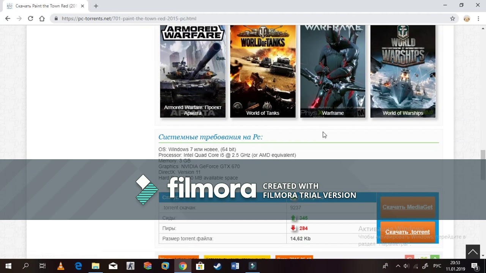View the site lock security info

click(56, 18)
